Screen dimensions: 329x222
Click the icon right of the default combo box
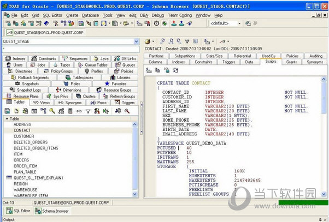click(248, 23)
